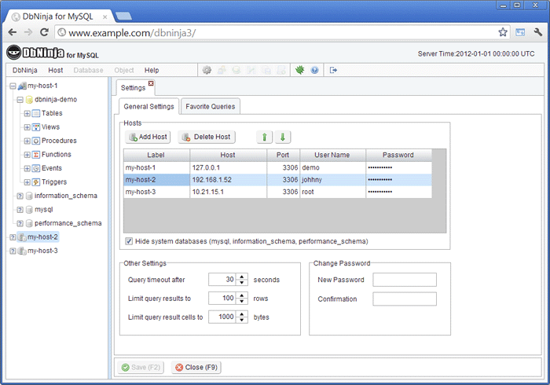Image resolution: width=550 pixels, height=385 pixels.
Task: Click the Save (F2) button
Action: (x=141, y=367)
